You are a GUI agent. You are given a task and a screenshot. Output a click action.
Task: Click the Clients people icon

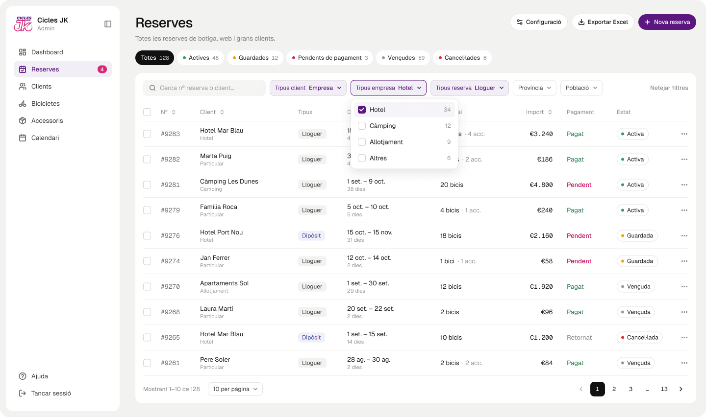click(x=23, y=87)
